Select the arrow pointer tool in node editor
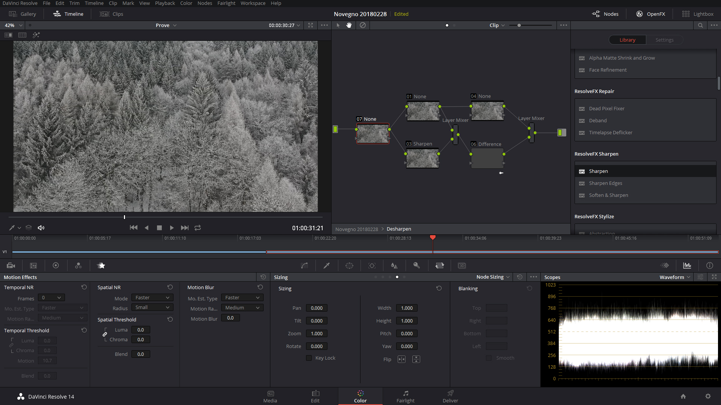Screen dimensions: 721x405 338,25
